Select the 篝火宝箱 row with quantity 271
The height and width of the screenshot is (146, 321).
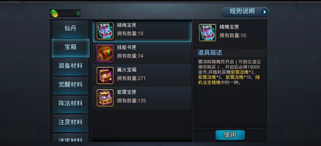tap(142, 76)
